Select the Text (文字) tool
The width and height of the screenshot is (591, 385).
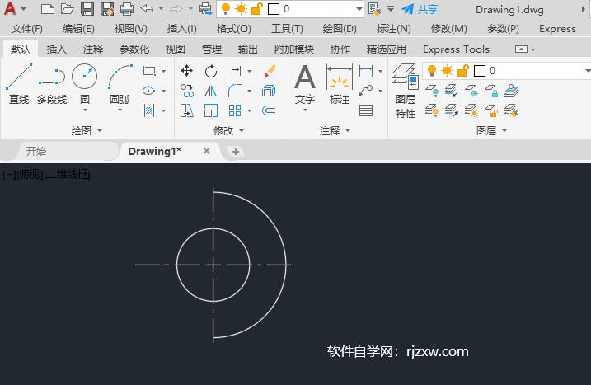tap(305, 84)
